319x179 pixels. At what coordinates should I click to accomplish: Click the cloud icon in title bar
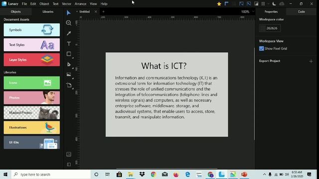click(x=282, y=3)
